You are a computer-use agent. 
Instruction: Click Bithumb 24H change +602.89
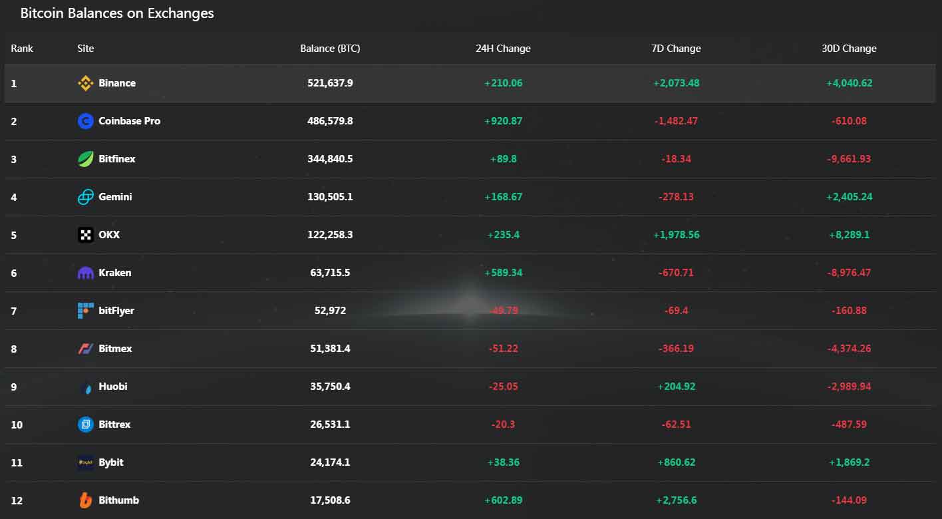(503, 500)
